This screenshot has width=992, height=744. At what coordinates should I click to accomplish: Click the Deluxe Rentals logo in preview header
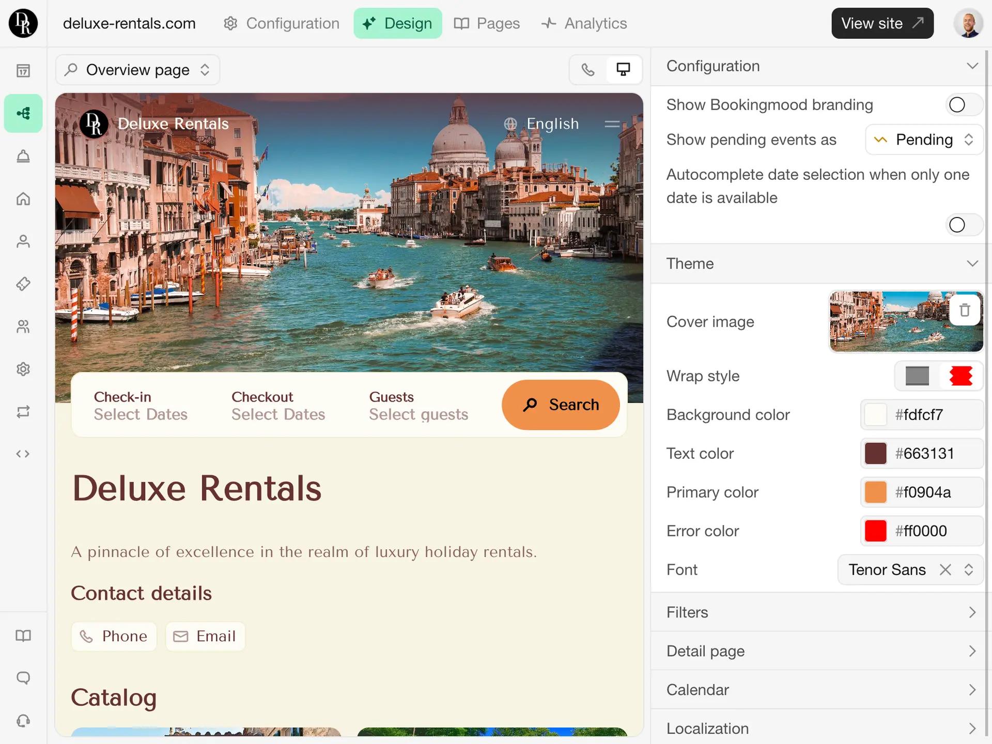tap(94, 124)
